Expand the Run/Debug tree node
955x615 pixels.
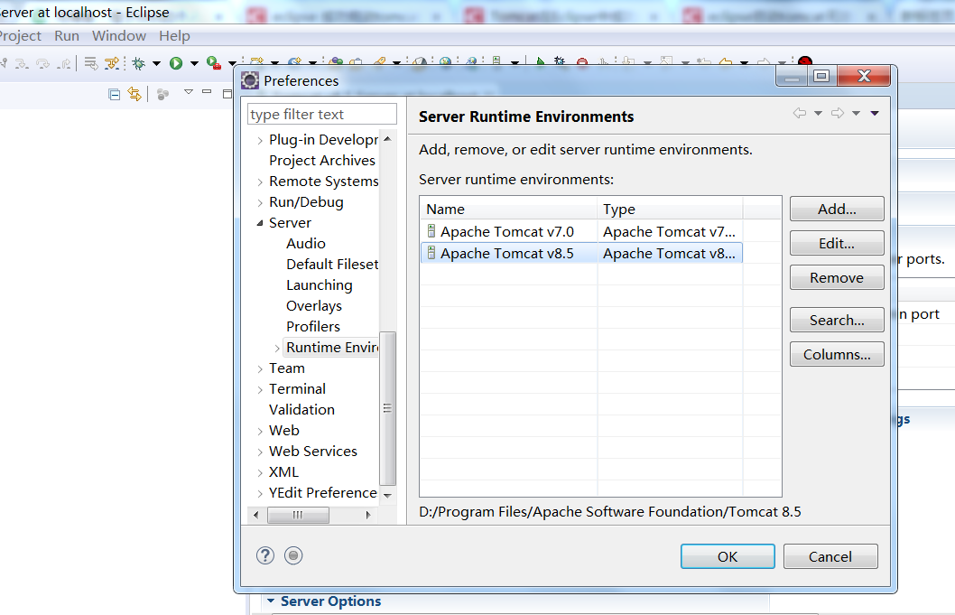click(x=260, y=202)
